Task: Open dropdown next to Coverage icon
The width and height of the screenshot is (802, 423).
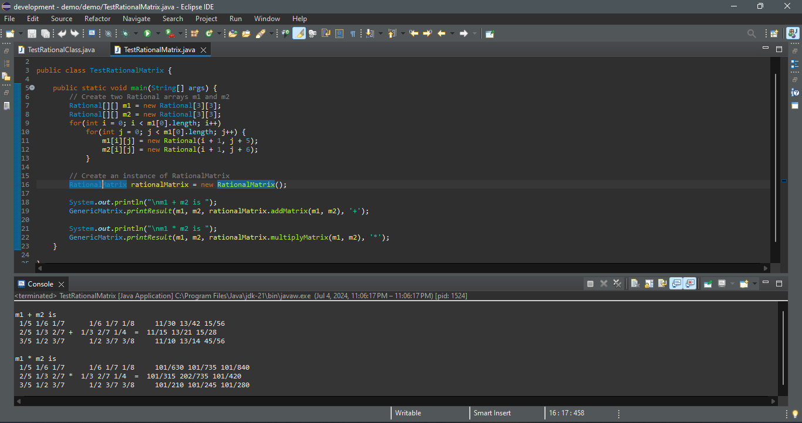Action: (180, 33)
